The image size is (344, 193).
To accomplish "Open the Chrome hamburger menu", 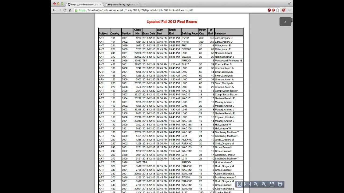I will (289, 10).
